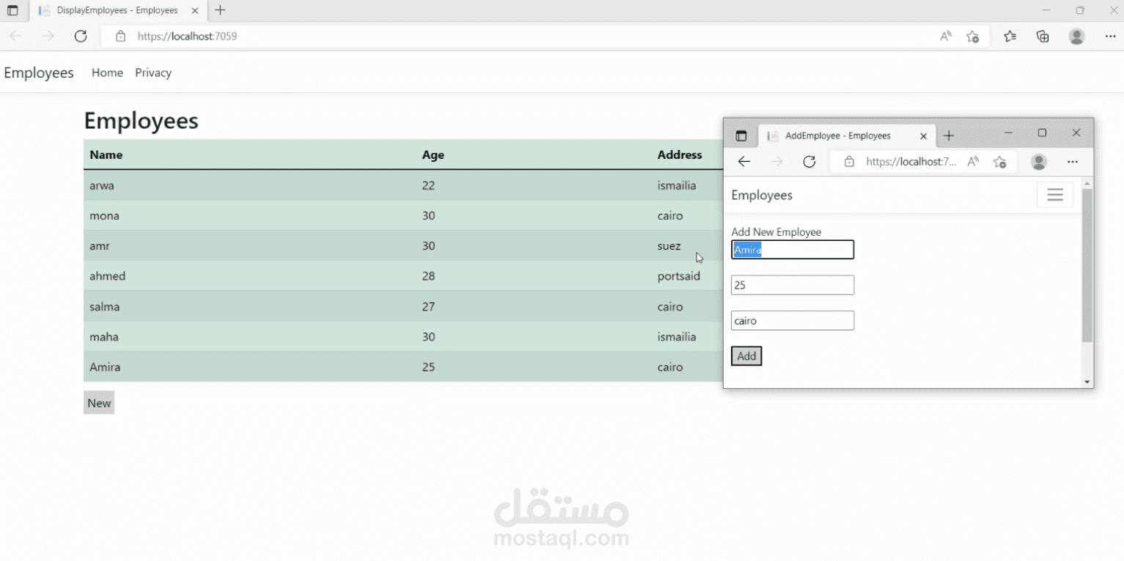Refresh the AddEmployee window page
Image resolution: width=1124 pixels, height=561 pixels.
tap(809, 162)
